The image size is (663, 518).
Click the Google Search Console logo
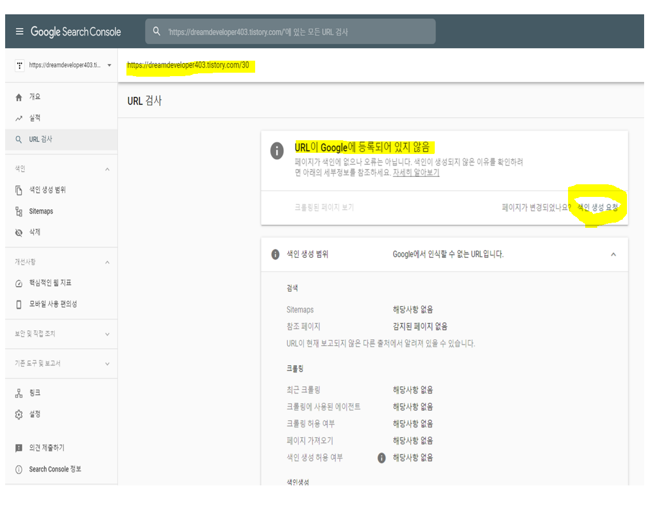(76, 31)
